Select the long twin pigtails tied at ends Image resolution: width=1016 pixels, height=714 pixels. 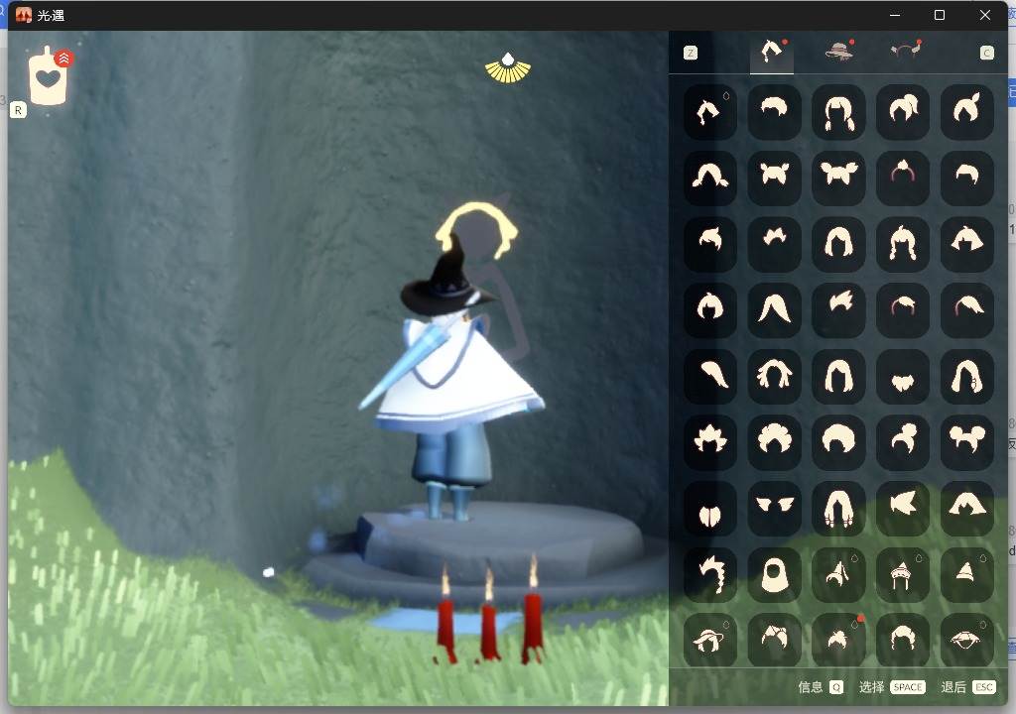[838, 112]
